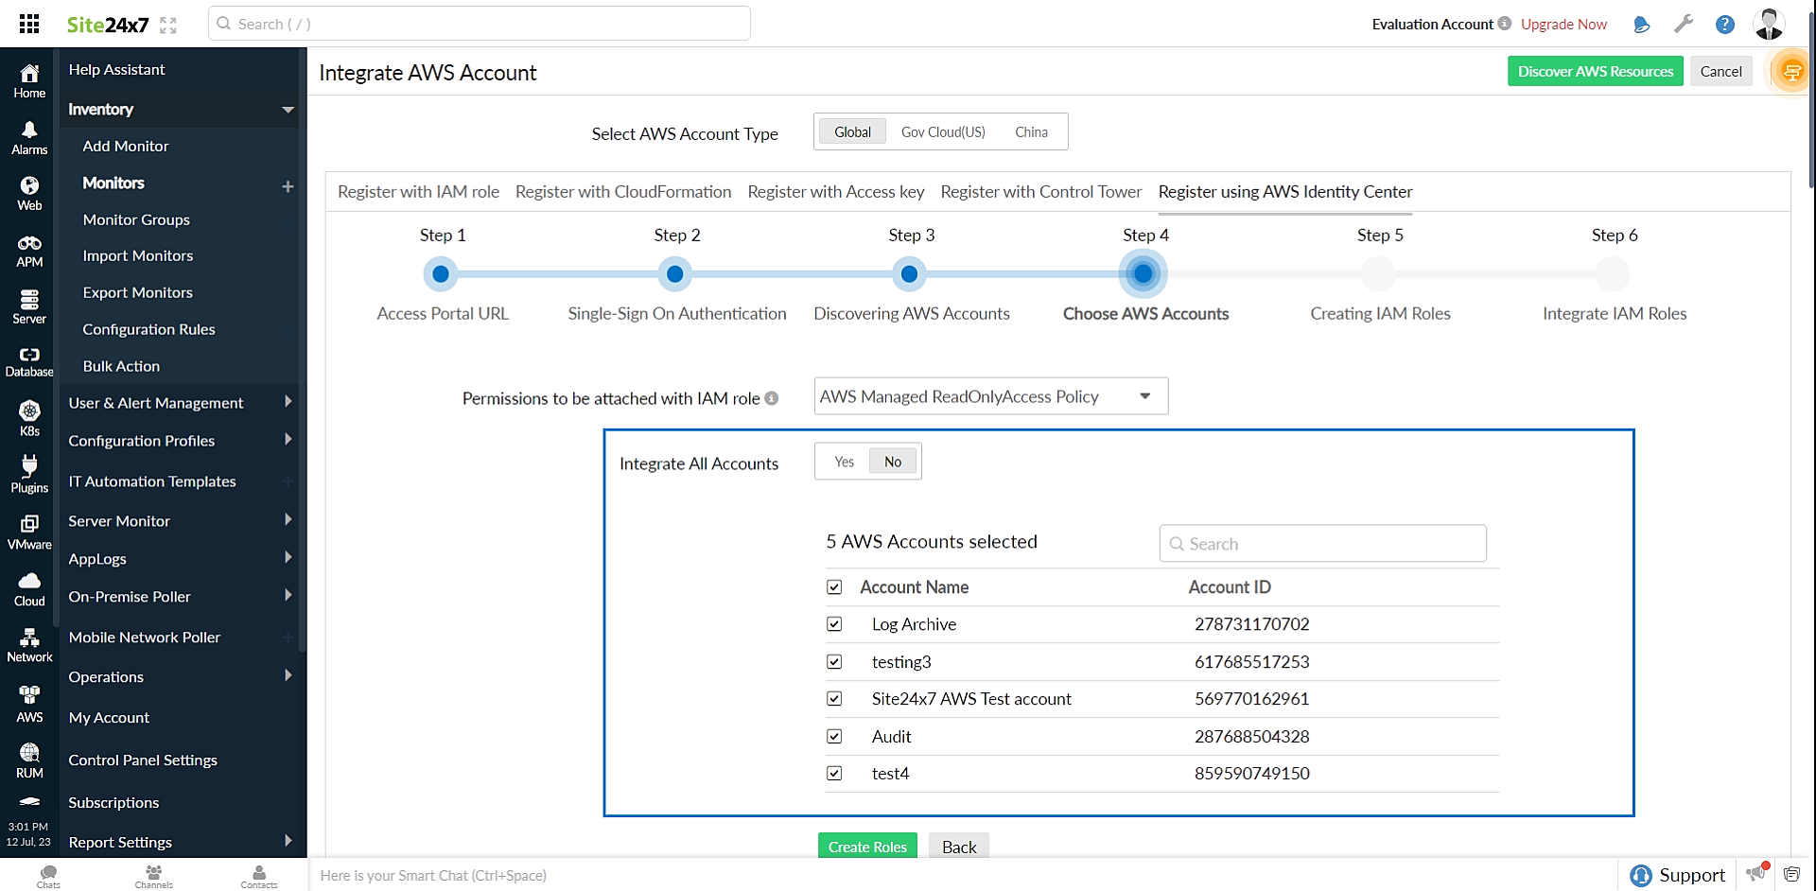Open Plugins icon in left rail

29,476
